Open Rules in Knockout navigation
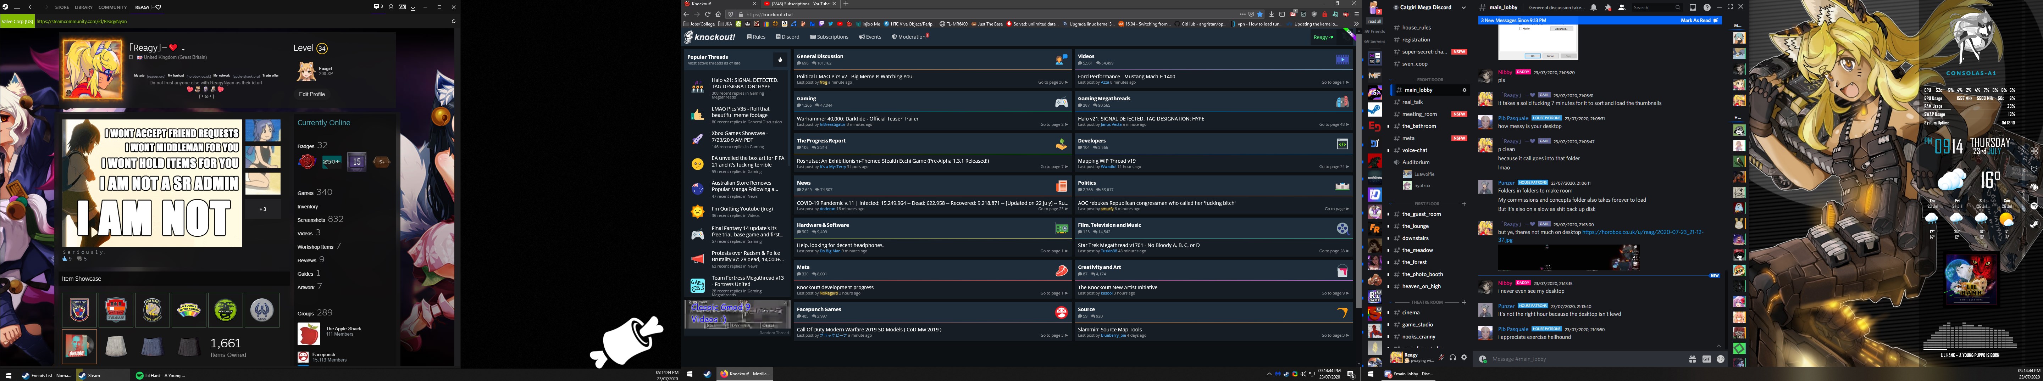The width and height of the screenshot is (2043, 381). pos(757,37)
